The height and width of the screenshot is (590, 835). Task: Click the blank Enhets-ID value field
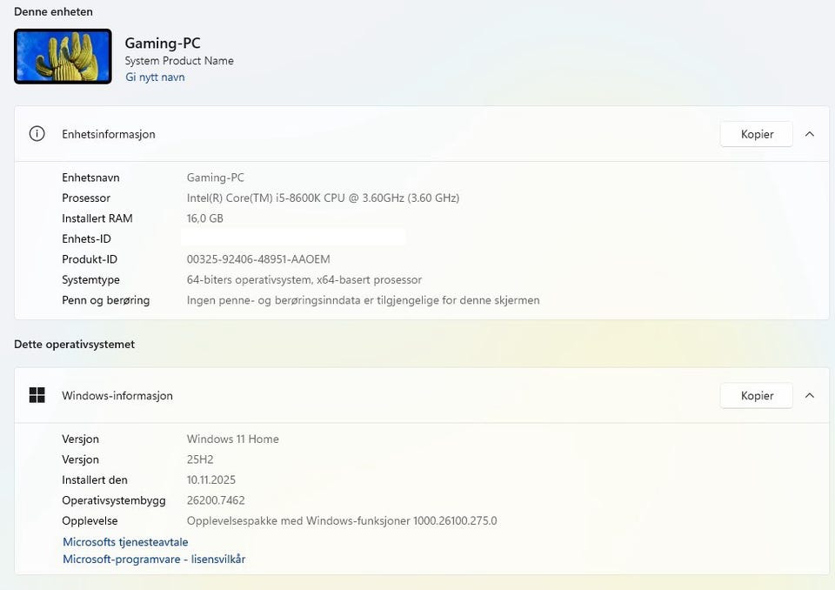click(x=294, y=238)
